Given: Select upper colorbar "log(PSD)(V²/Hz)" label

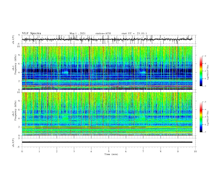Looking at the screenshot, I should 208,72.
